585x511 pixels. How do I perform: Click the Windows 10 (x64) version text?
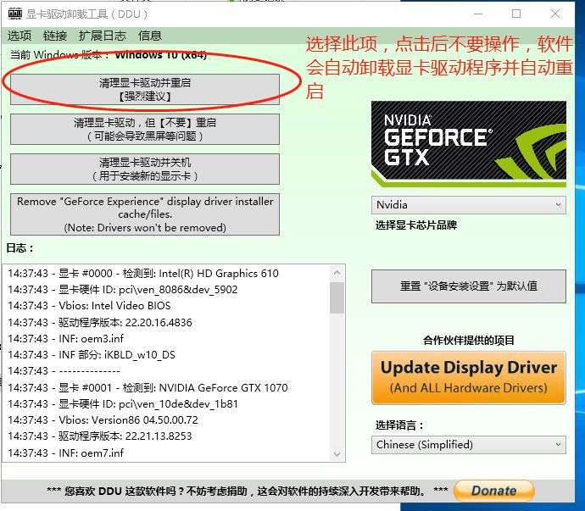pos(161,55)
